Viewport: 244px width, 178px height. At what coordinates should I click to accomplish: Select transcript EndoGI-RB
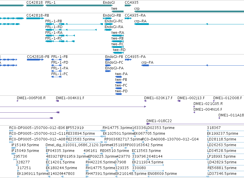pos(107,18)
